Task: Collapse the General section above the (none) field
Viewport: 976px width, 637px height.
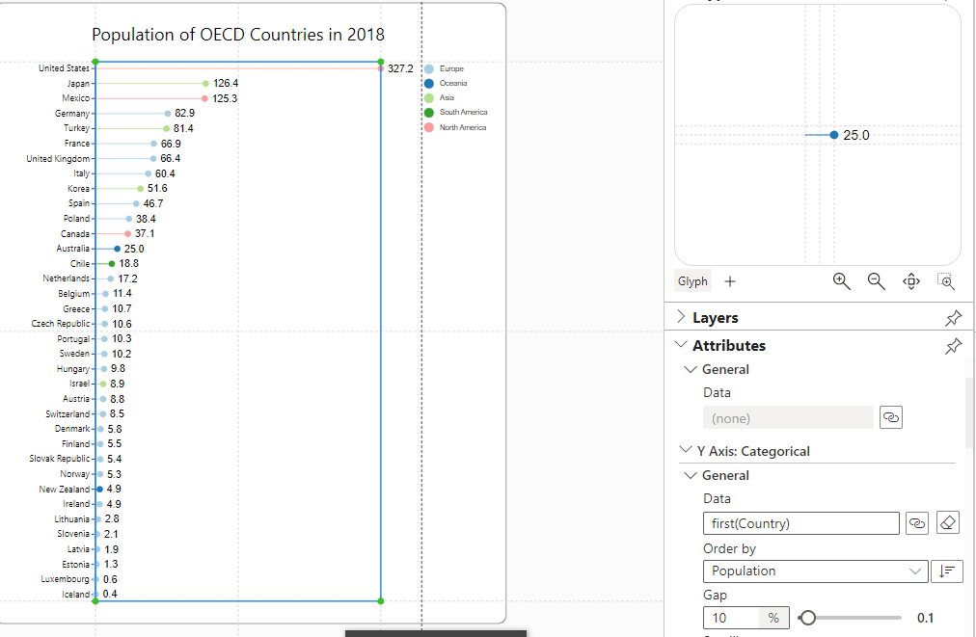Action: [x=691, y=369]
